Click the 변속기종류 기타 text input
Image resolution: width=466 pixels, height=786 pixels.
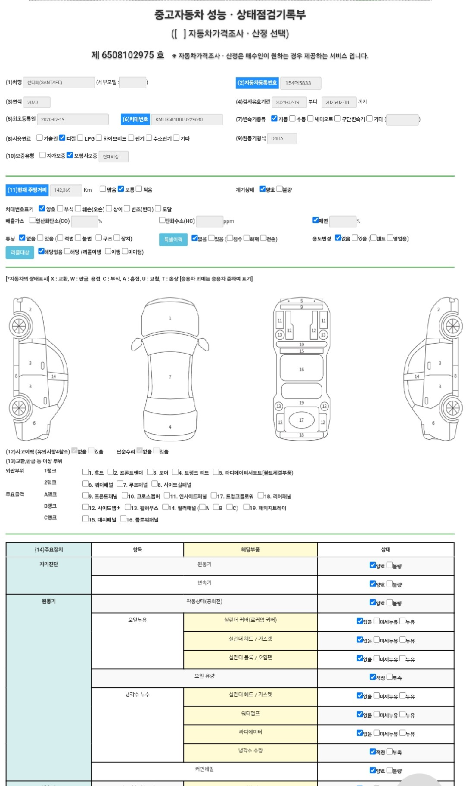[402, 119]
